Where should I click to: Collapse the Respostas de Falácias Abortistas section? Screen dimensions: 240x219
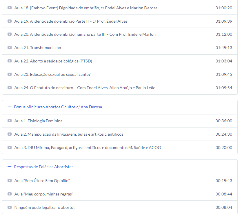(43, 167)
